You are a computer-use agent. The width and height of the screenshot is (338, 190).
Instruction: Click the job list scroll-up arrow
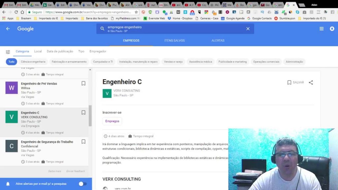click(90, 70)
